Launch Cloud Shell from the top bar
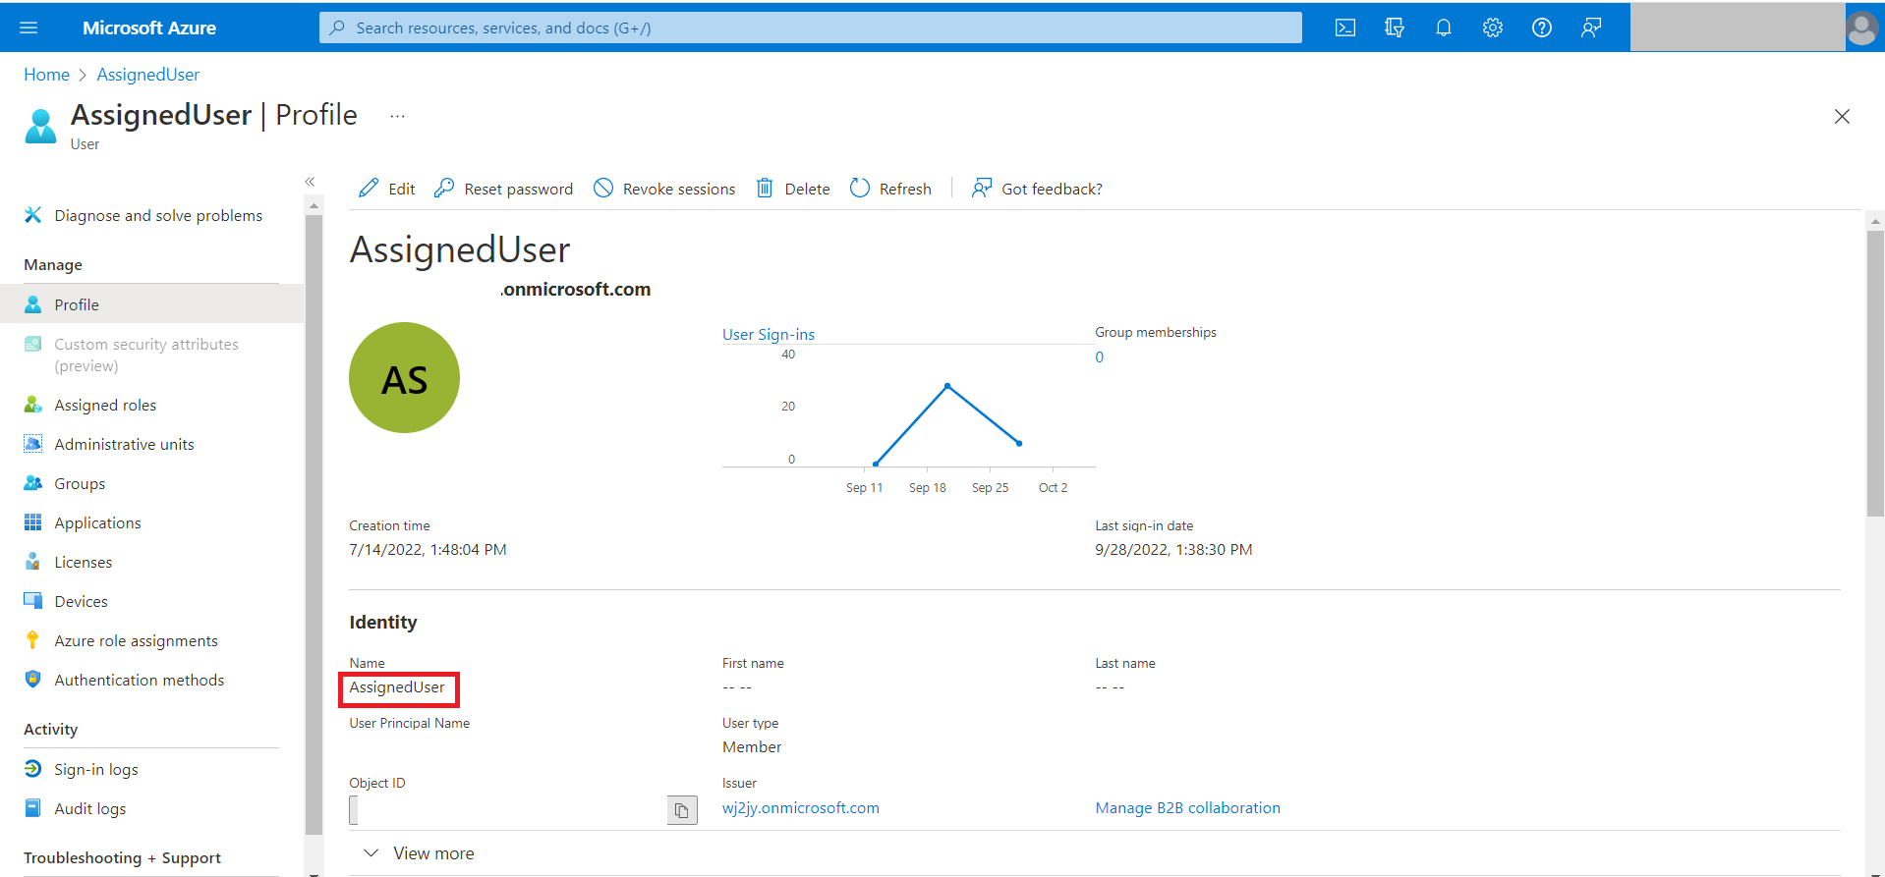This screenshot has height=877, width=1885. point(1345,27)
